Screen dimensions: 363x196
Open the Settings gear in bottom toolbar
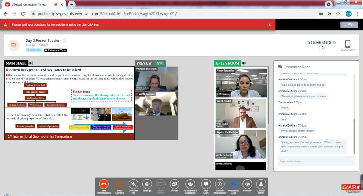(147, 186)
